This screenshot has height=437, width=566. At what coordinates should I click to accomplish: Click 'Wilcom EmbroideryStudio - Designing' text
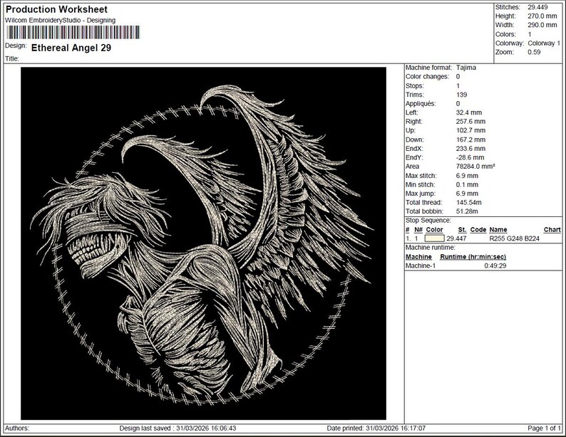click(x=61, y=21)
